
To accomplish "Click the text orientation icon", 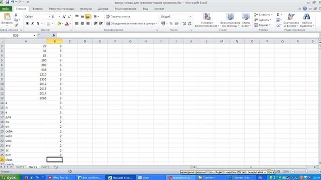I will coord(96,16).
